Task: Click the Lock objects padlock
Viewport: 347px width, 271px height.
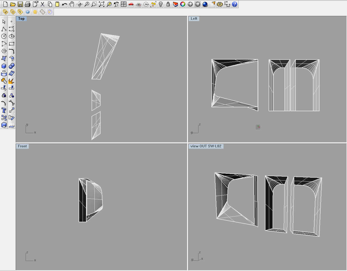Action: pyautogui.click(x=168, y=4)
